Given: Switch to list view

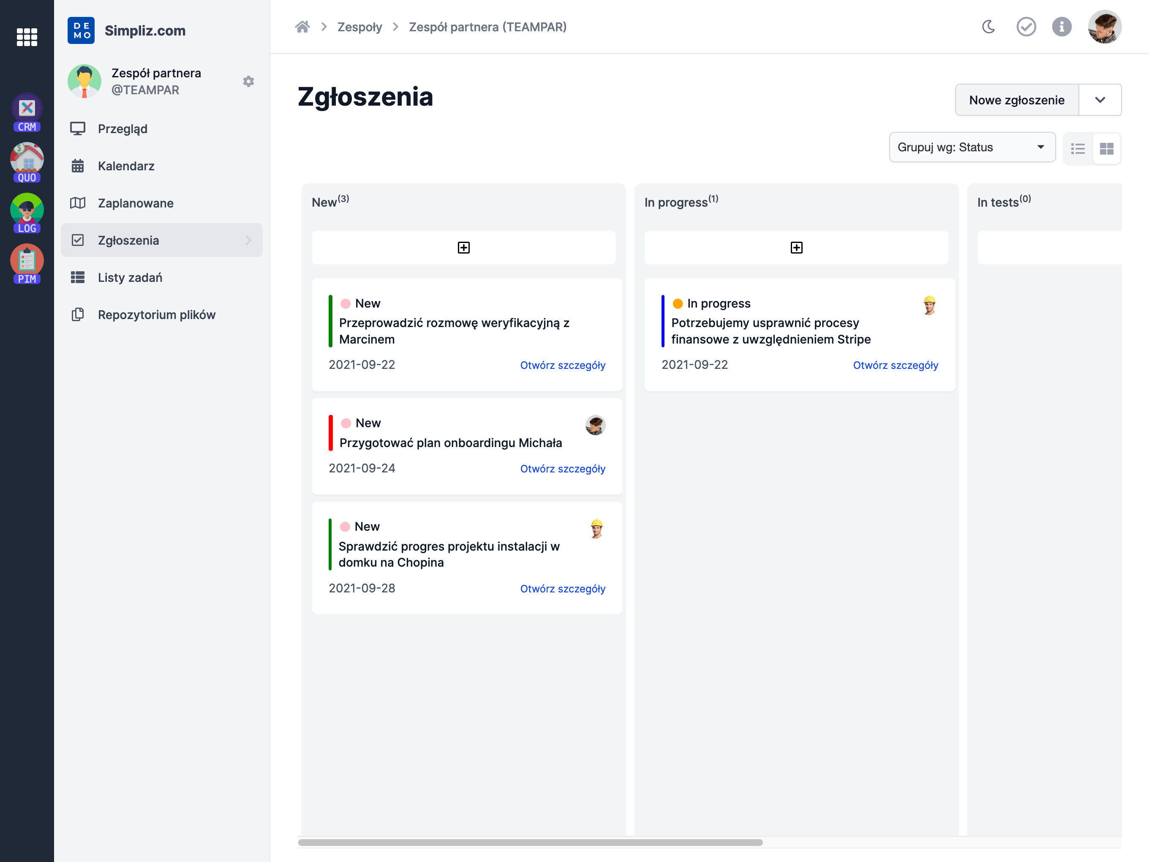Looking at the screenshot, I should pyautogui.click(x=1078, y=149).
